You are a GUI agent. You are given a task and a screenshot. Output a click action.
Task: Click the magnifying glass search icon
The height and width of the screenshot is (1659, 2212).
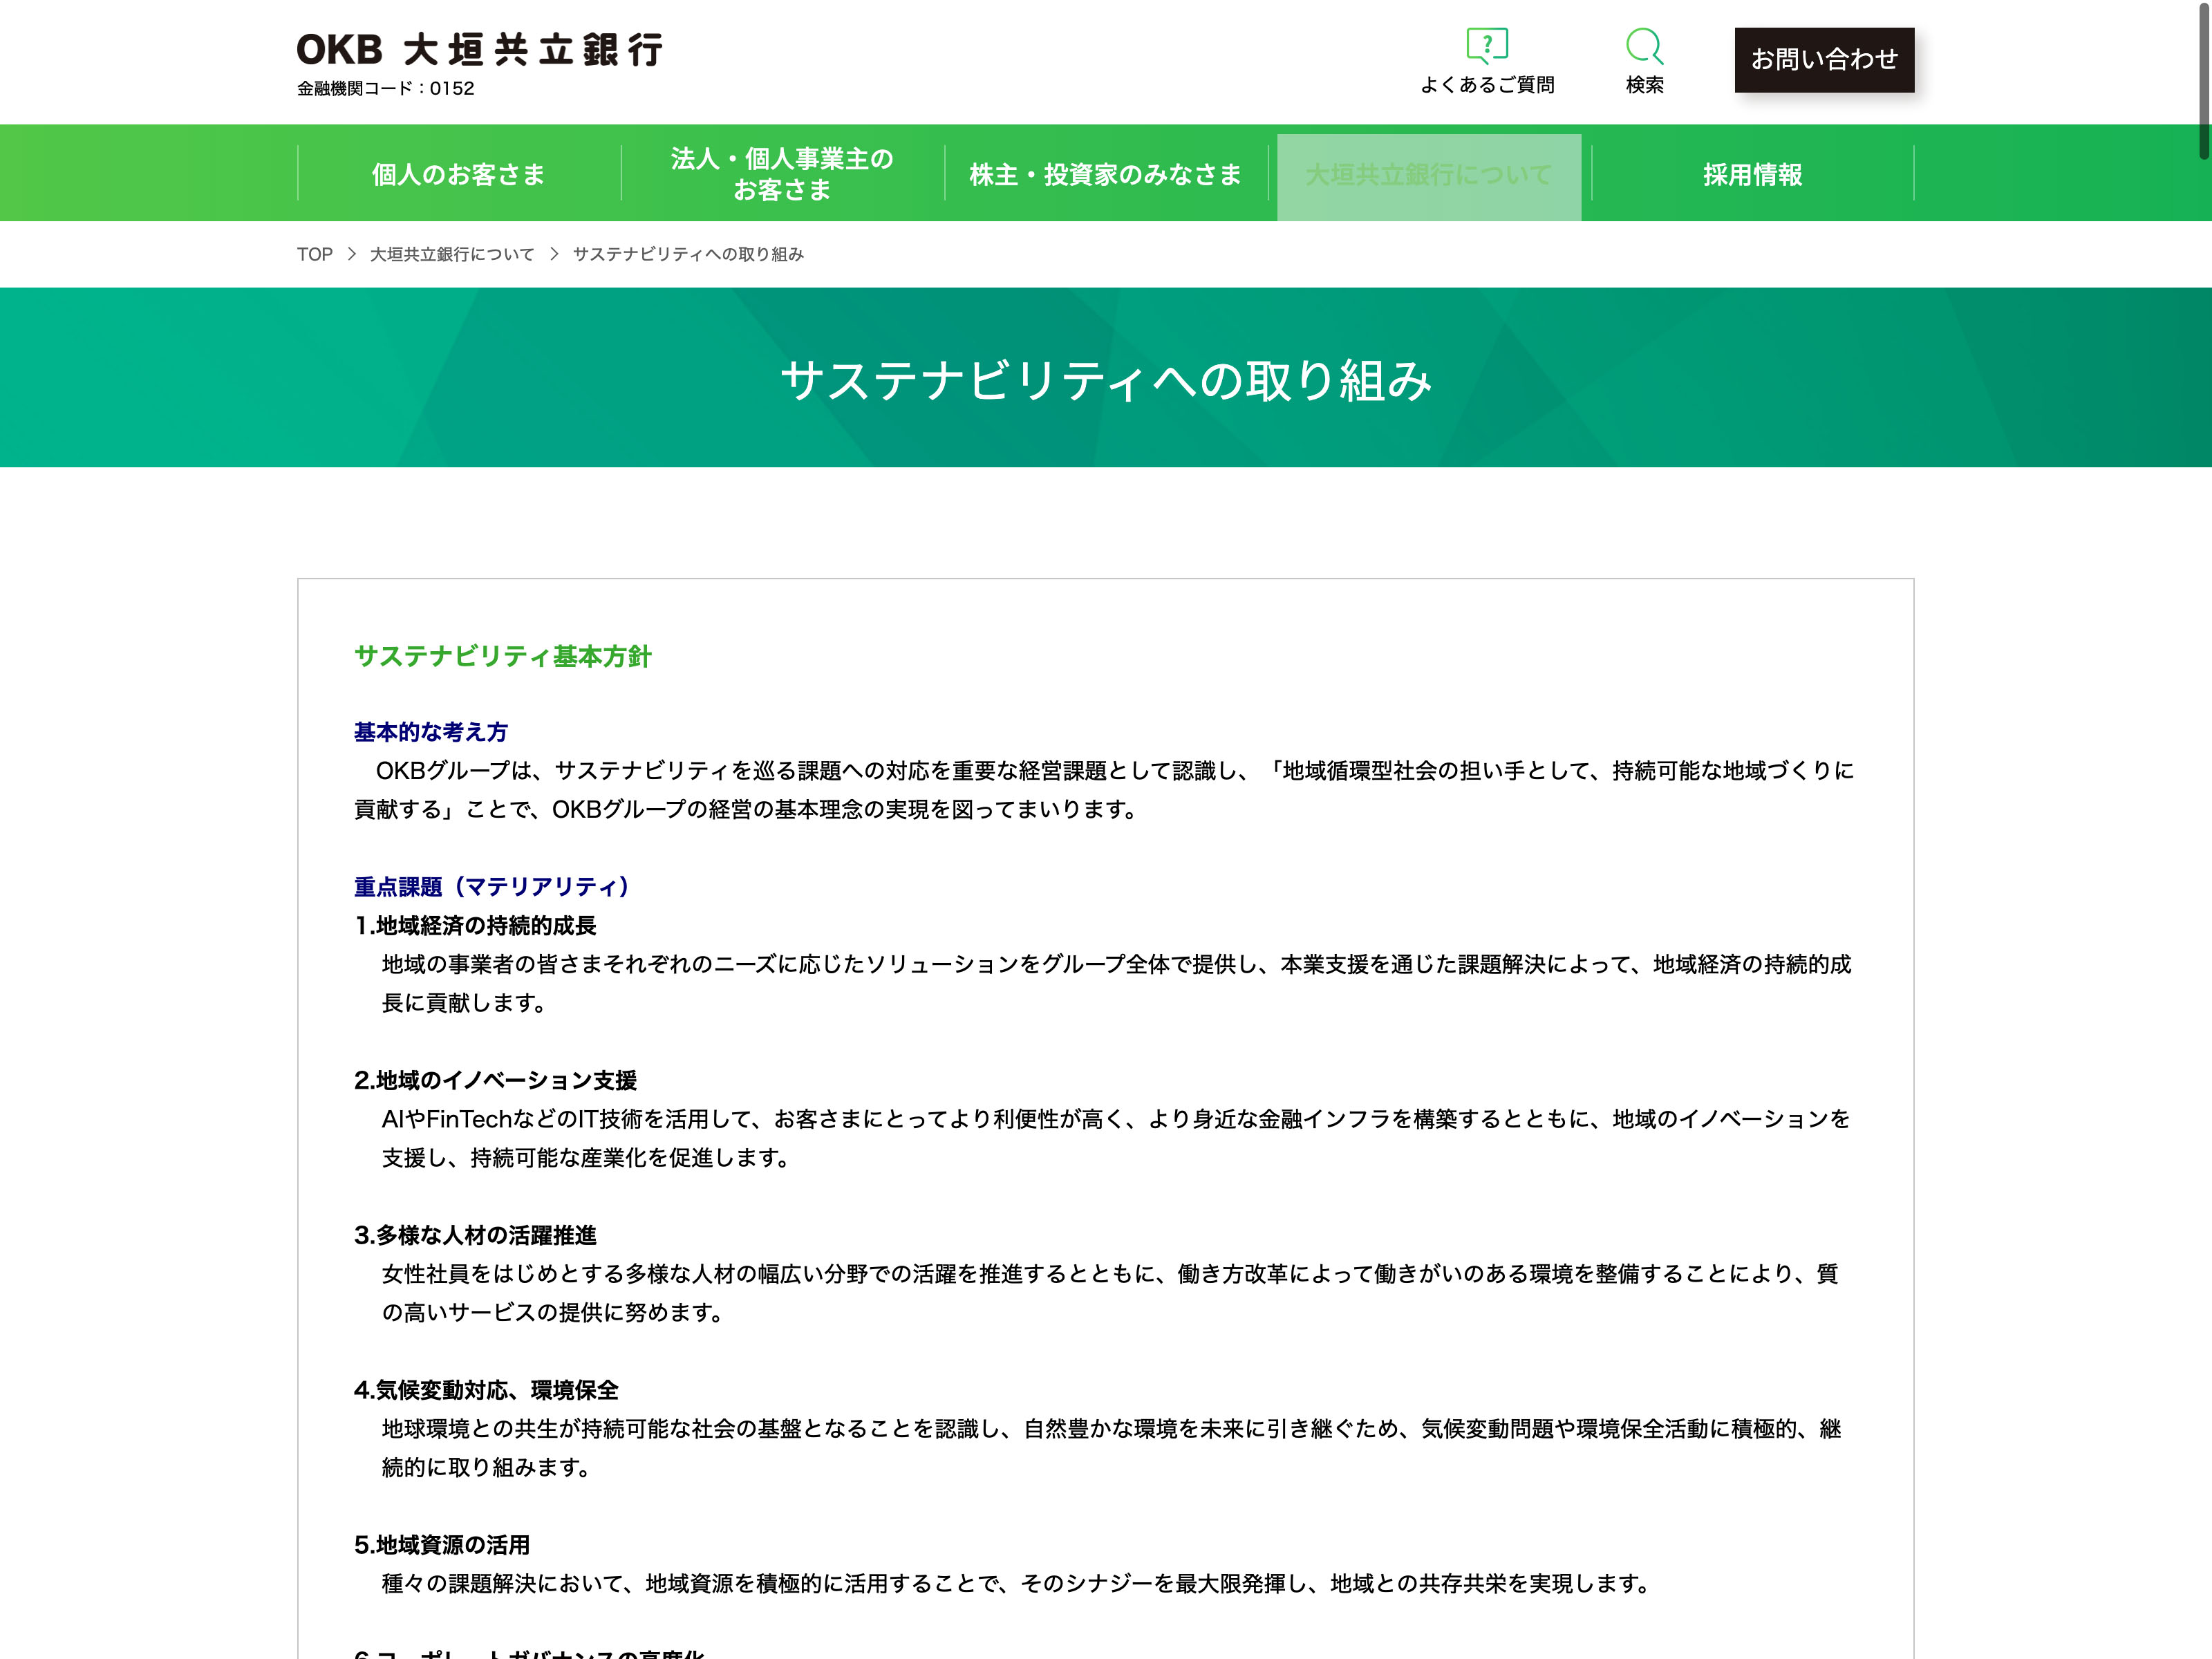[1644, 45]
